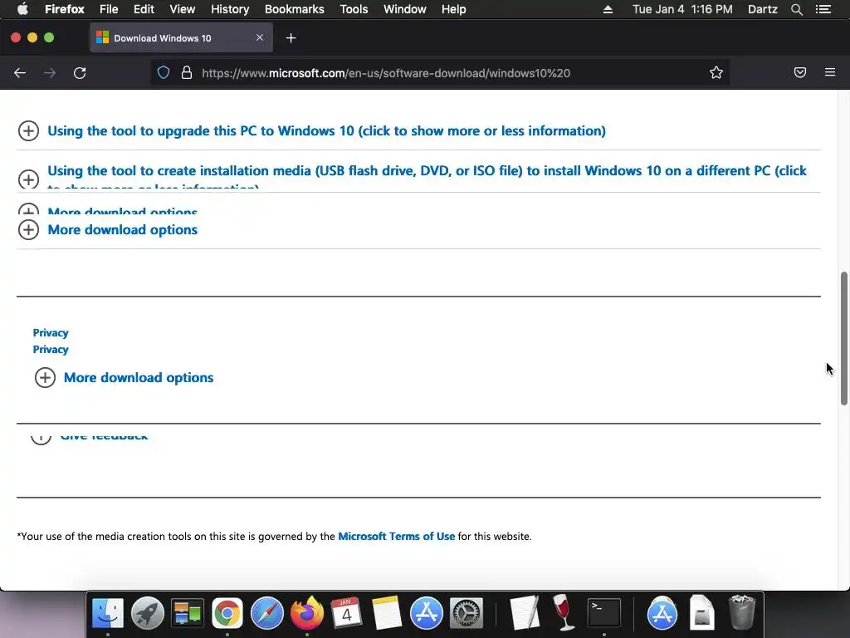This screenshot has height=638, width=850.
Task: Open the Trash in the Dock
Action: coord(741,613)
